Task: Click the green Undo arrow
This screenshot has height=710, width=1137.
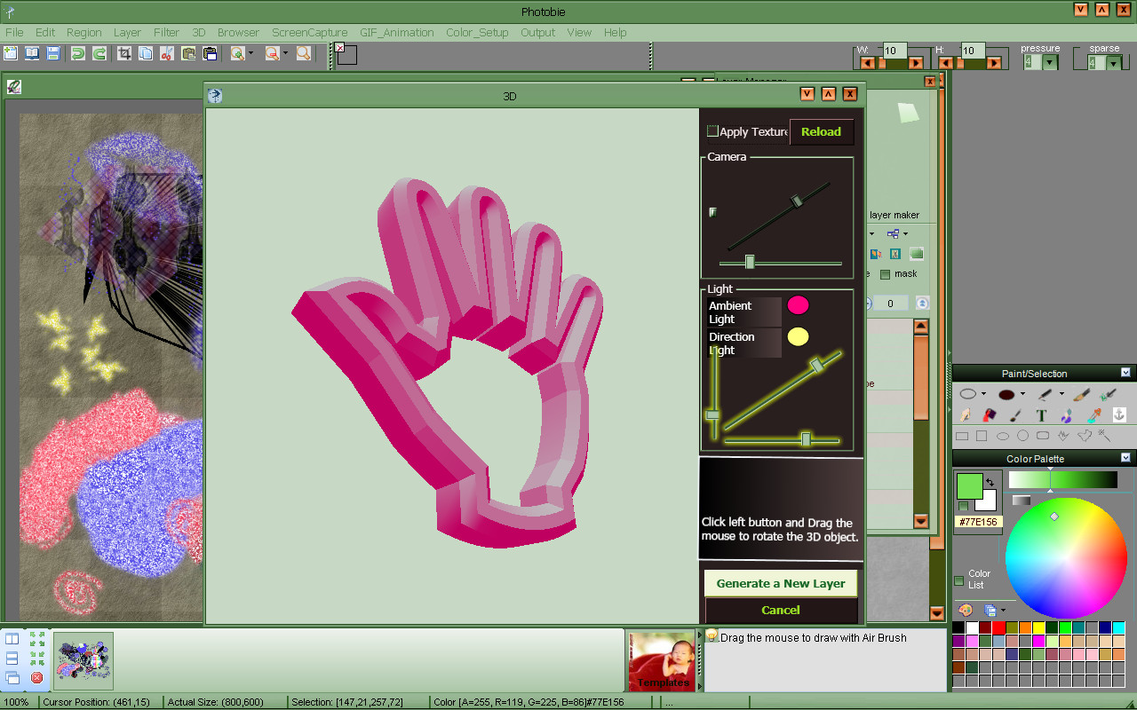Action: (78, 53)
